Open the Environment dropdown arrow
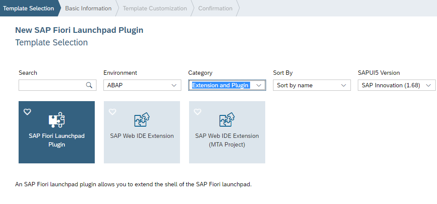 point(174,85)
